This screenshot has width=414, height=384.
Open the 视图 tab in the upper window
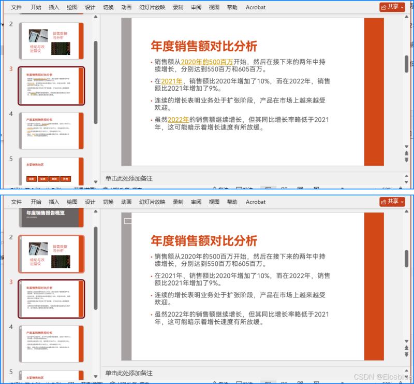click(214, 7)
